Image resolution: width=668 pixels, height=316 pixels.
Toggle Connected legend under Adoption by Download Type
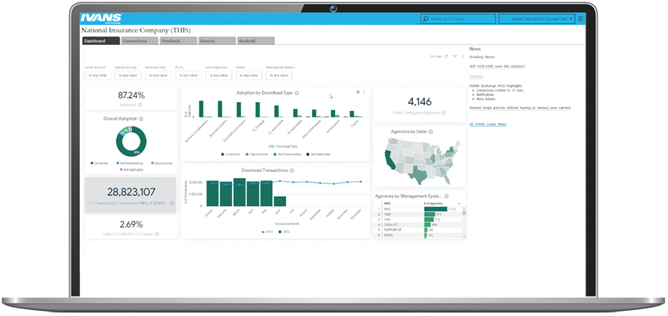230,154
